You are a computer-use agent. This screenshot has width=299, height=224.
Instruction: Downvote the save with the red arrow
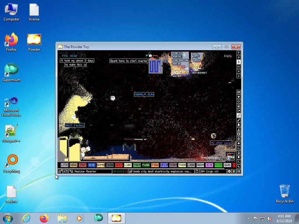click(x=126, y=171)
